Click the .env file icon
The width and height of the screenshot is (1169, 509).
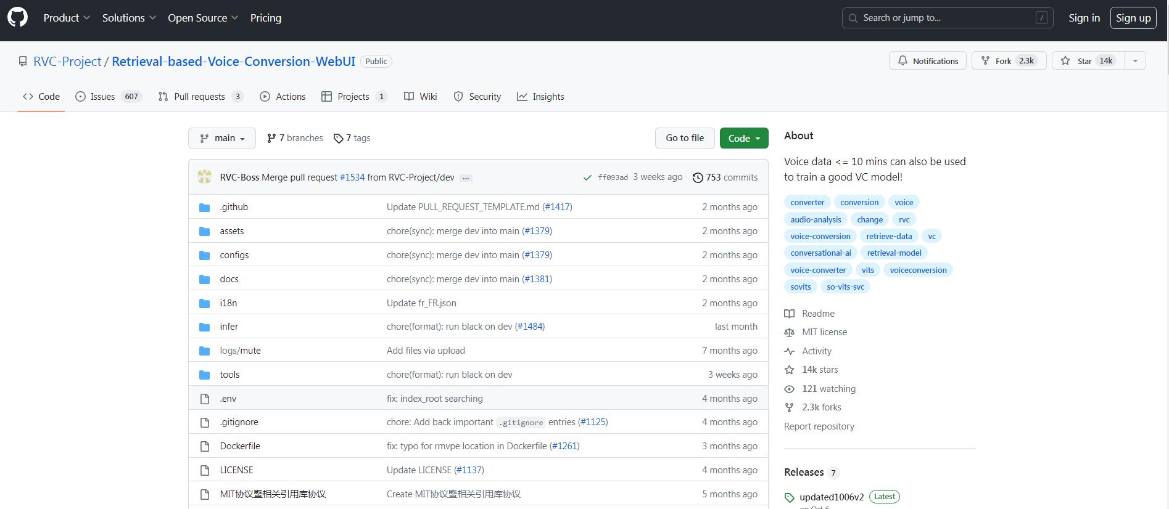[x=205, y=399]
